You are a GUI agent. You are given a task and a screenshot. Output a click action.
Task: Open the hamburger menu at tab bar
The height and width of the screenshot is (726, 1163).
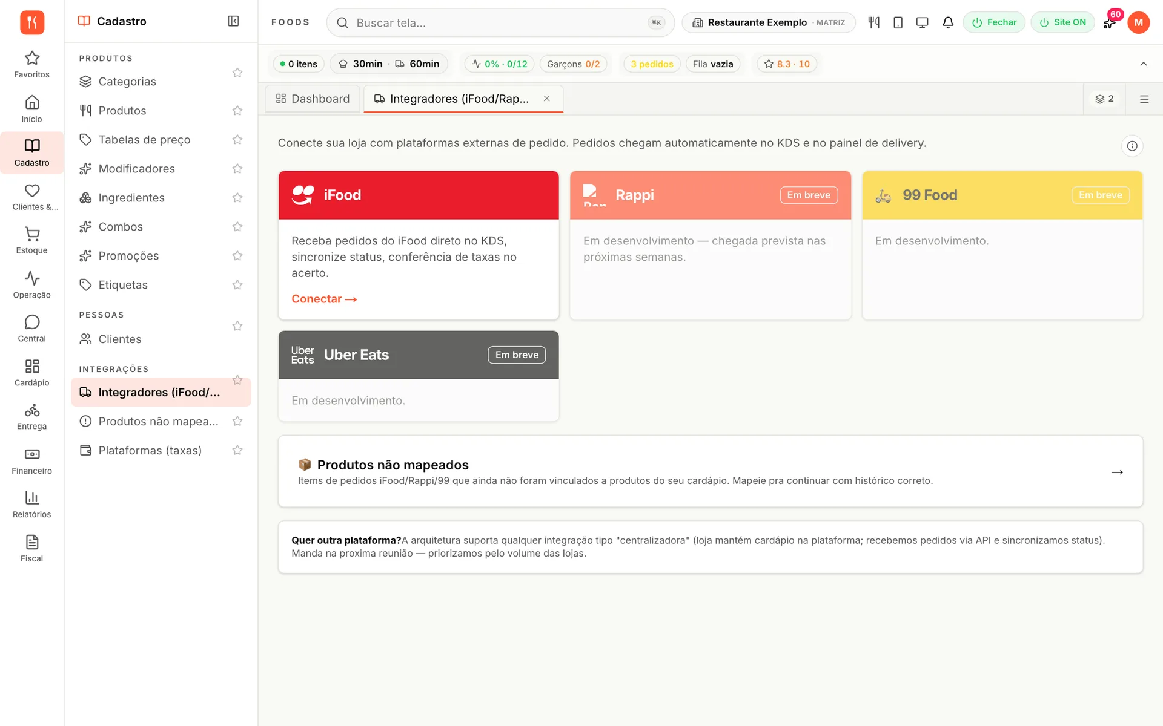click(1144, 99)
